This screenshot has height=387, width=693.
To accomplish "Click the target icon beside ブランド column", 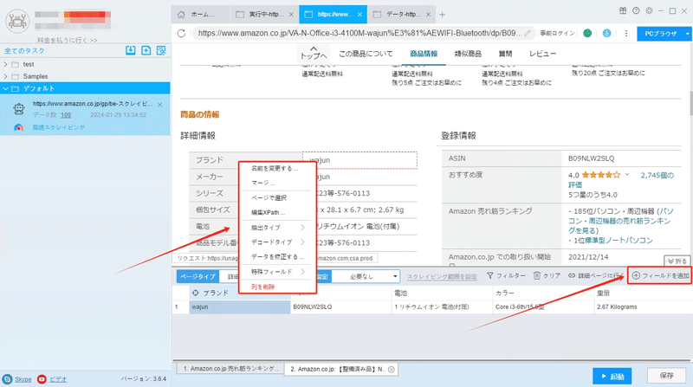I will [196, 293].
